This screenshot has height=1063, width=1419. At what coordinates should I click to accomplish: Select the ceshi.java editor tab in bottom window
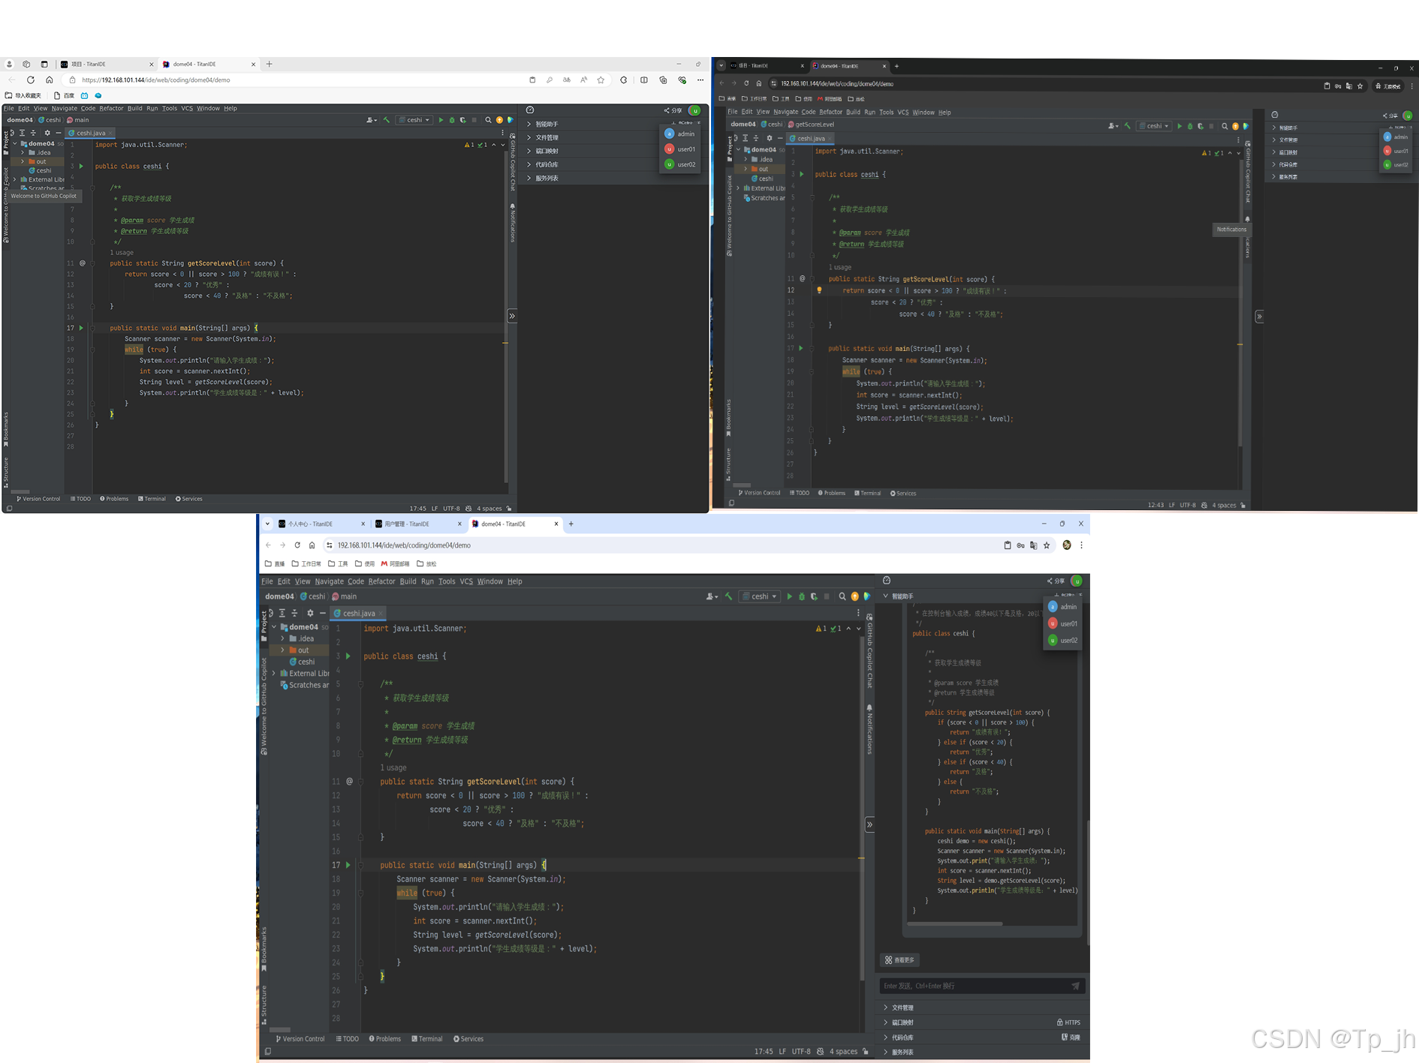358,613
